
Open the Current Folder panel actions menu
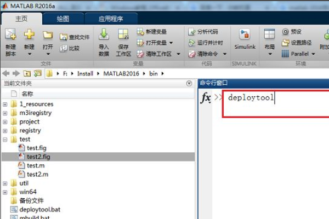click(x=189, y=83)
